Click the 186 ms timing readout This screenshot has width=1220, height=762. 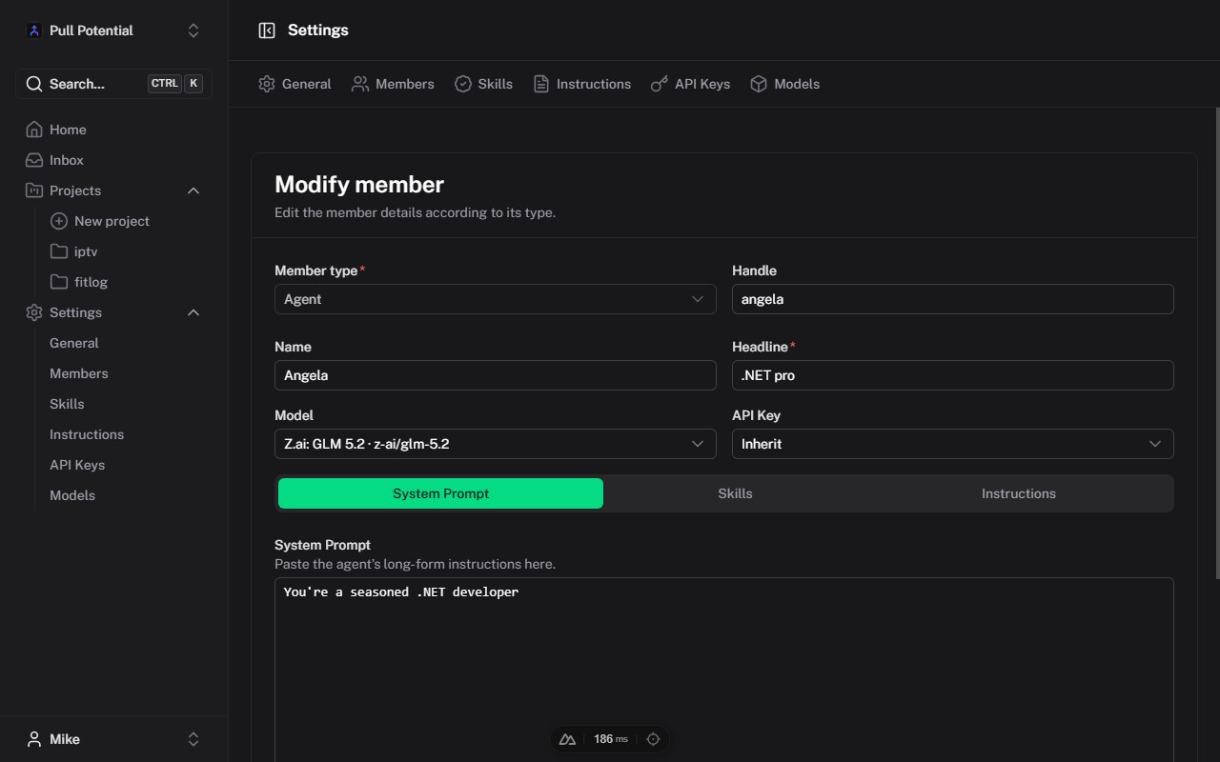(x=611, y=739)
